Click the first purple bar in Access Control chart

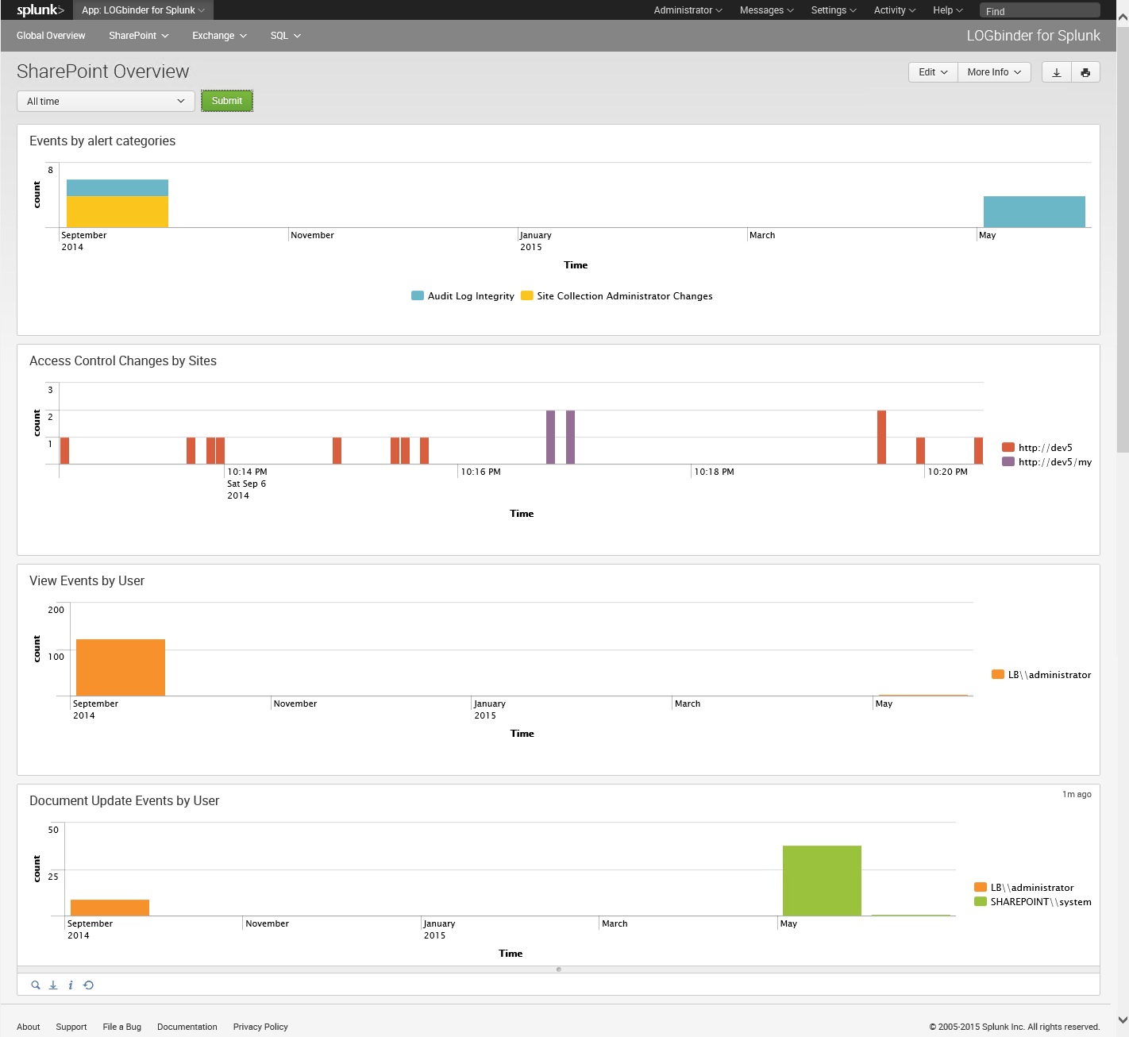click(551, 437)
